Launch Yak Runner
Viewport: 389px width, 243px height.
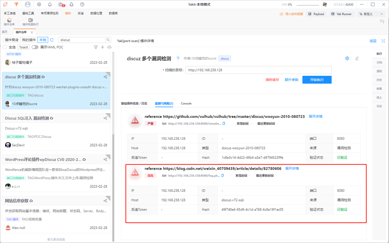[342, 14]
